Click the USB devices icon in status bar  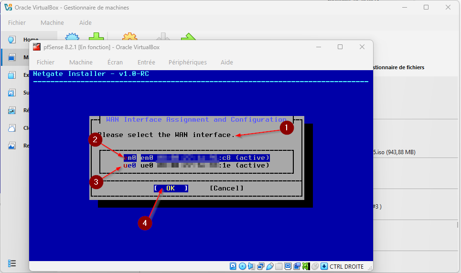pyautogui.click(x=269, y=266)
